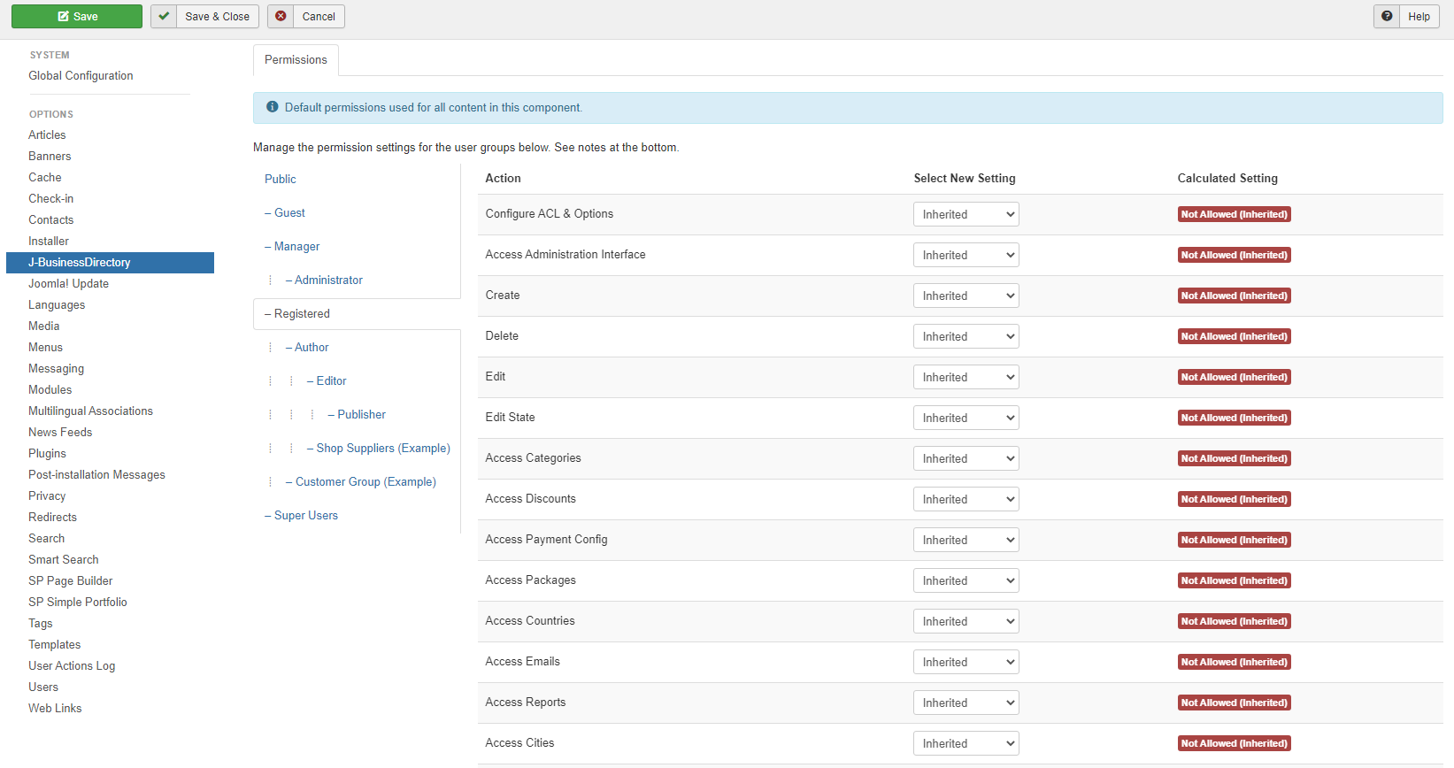Open Post-installation Messages options

point(96,475)
